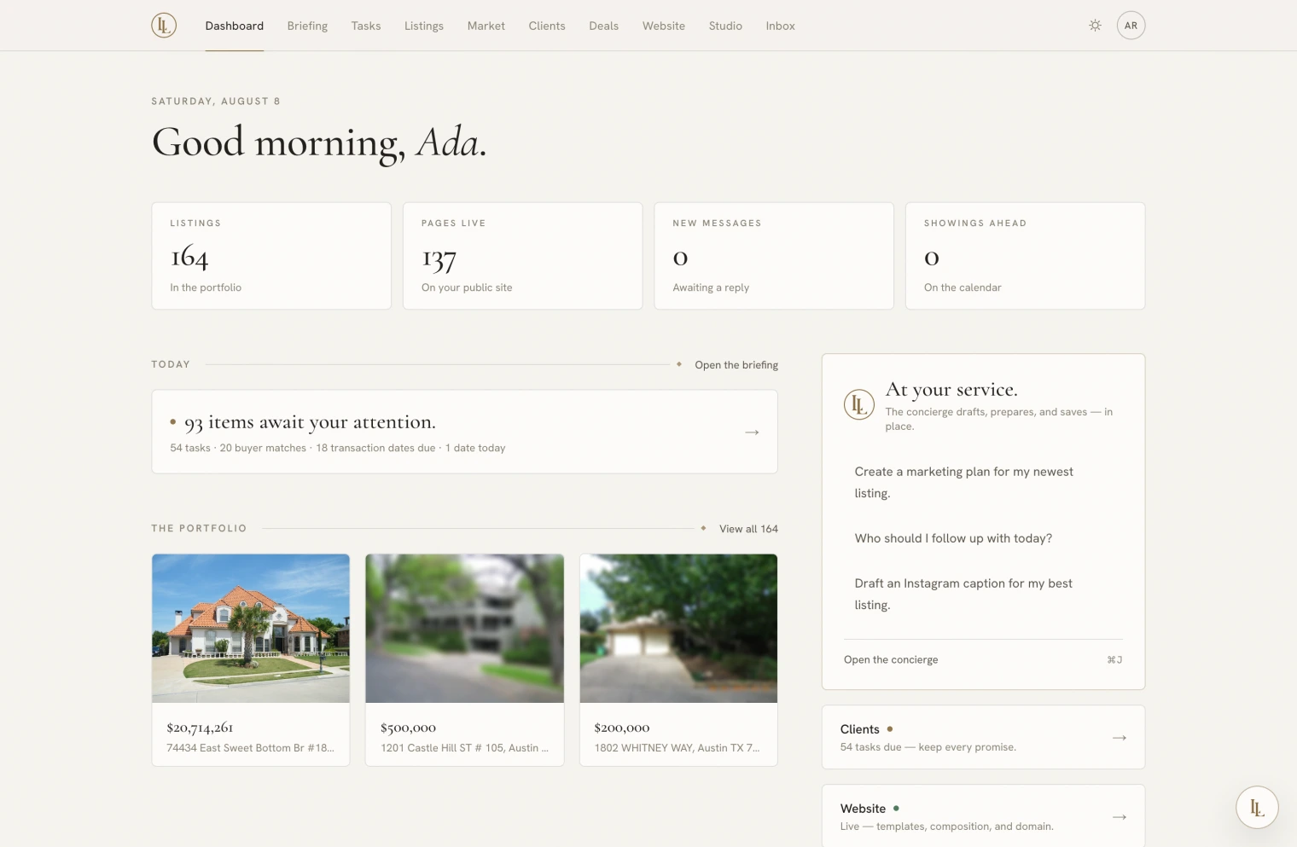Select Who should I follow up with today
Viewport: 1297px width, 847px height.
(x=983, y=538)
